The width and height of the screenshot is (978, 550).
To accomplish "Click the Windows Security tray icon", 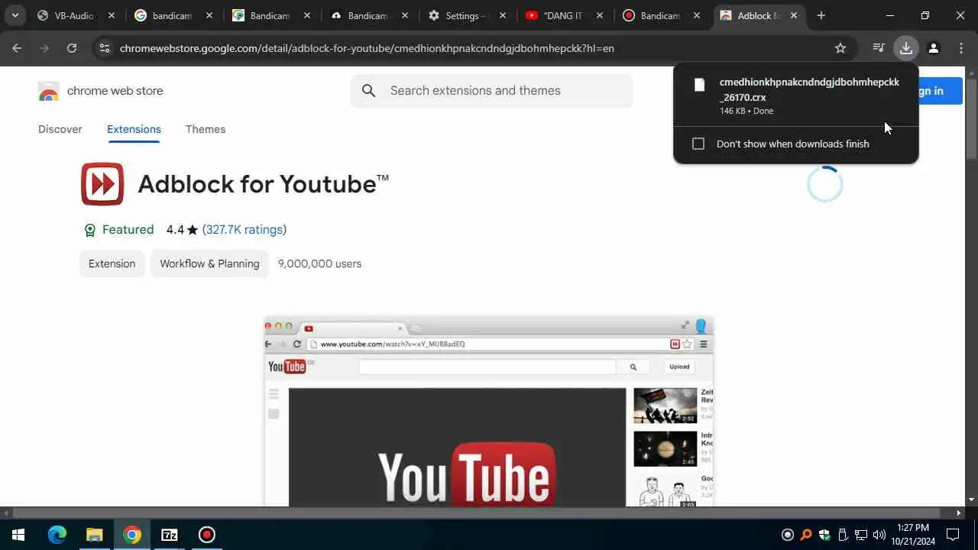I will click(x=824, y=535).
